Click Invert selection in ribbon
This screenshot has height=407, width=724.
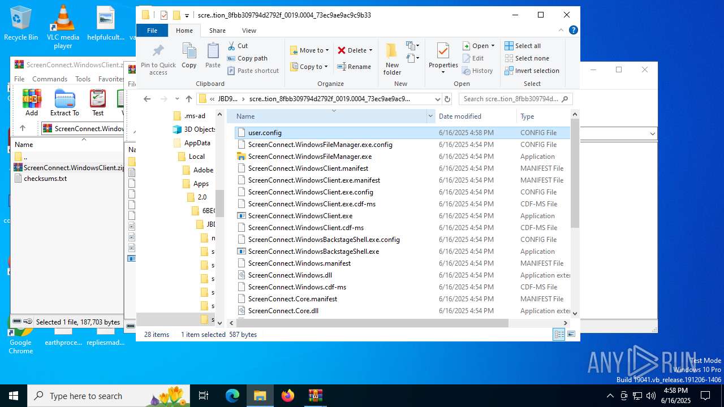click(532, 71)
